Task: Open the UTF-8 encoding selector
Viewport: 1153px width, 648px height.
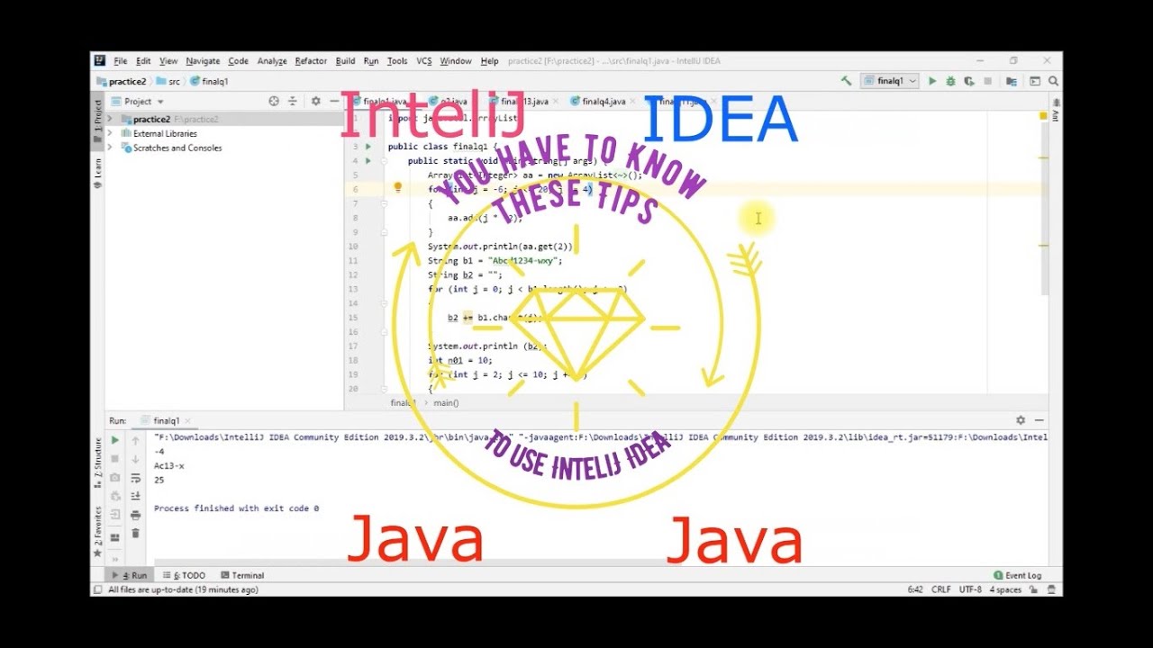Action: pos(970,589)
